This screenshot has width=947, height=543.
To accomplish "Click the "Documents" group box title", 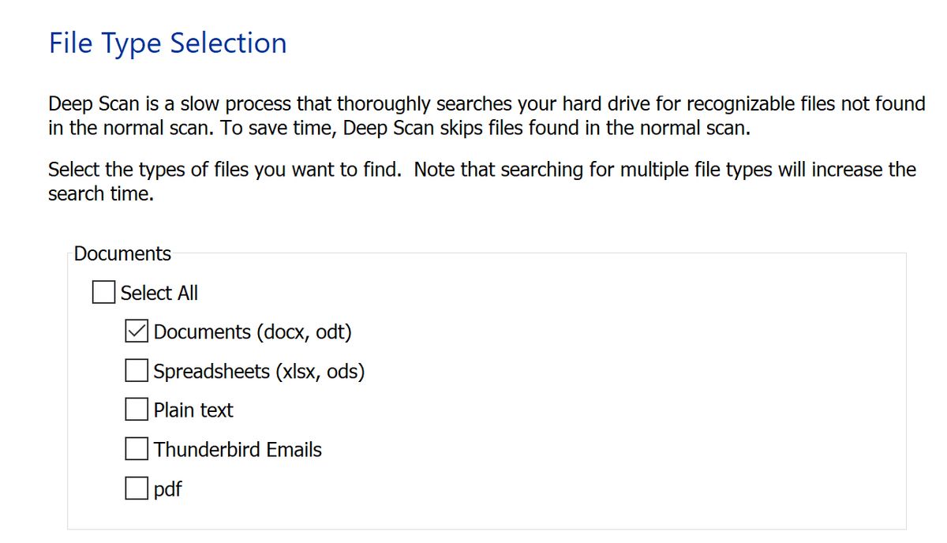I will 122,254.
